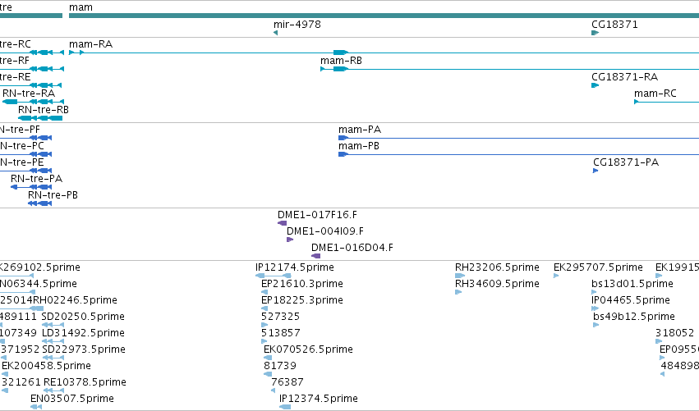Select the IP12374.5prime EST label
This screenshot has width=699, height=411.
(319, 399)
